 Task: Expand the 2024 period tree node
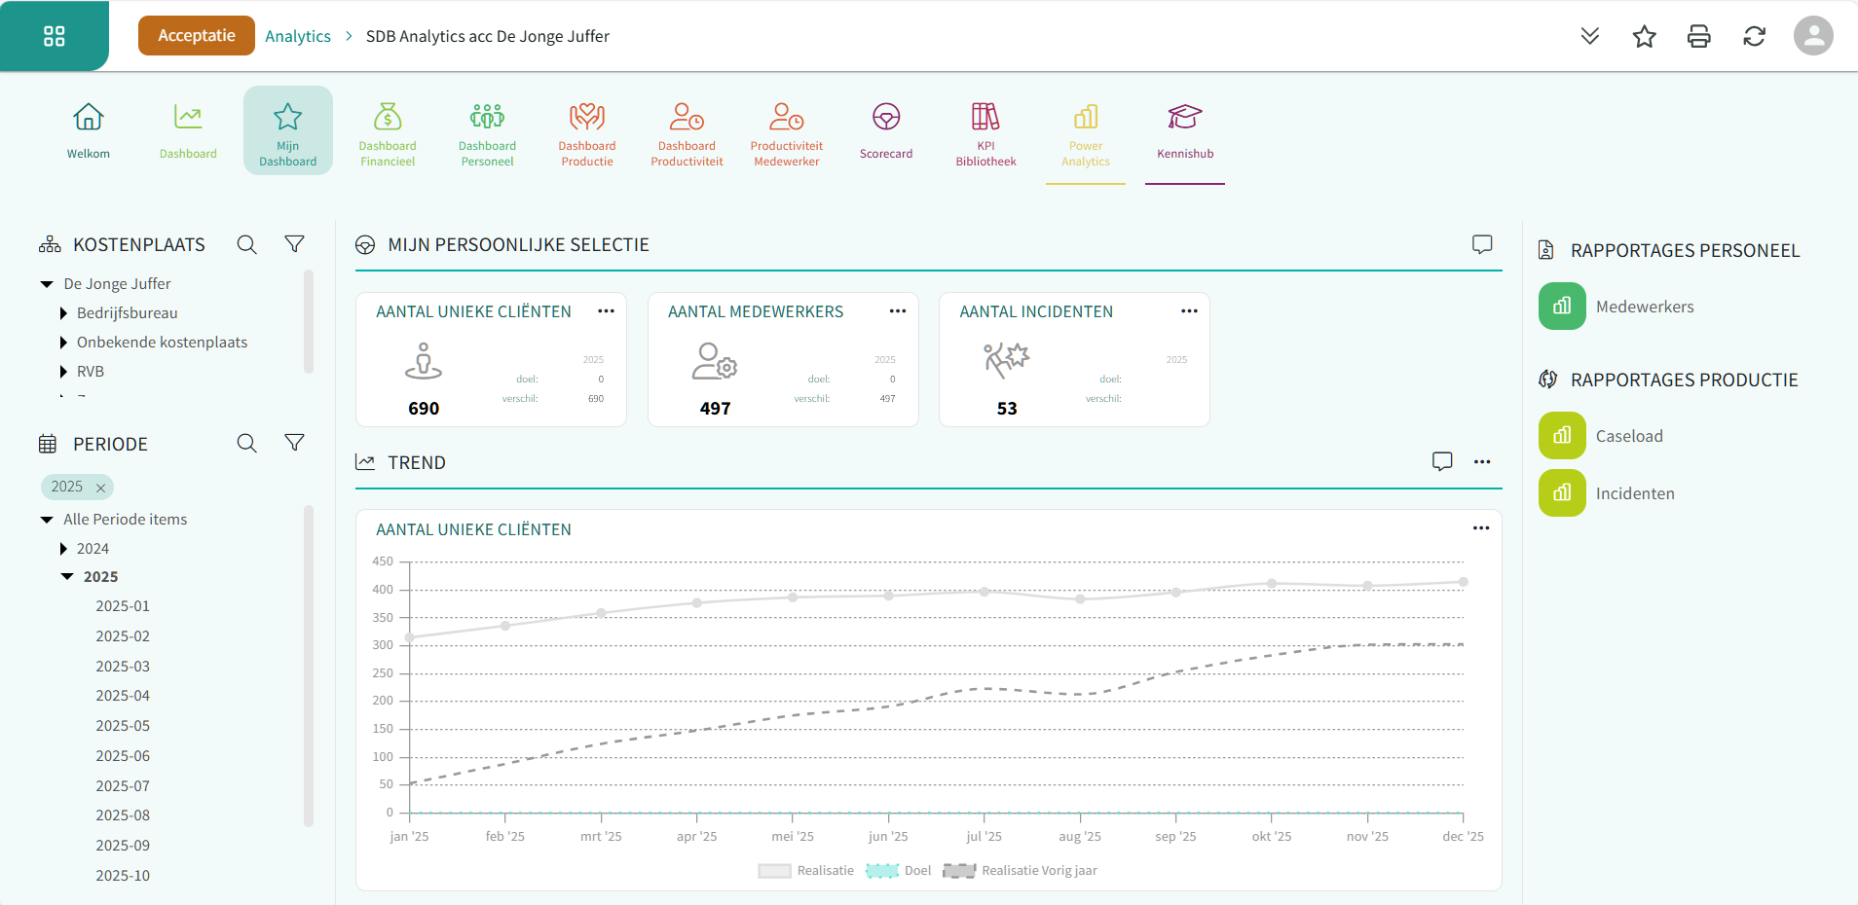point(63,549)
